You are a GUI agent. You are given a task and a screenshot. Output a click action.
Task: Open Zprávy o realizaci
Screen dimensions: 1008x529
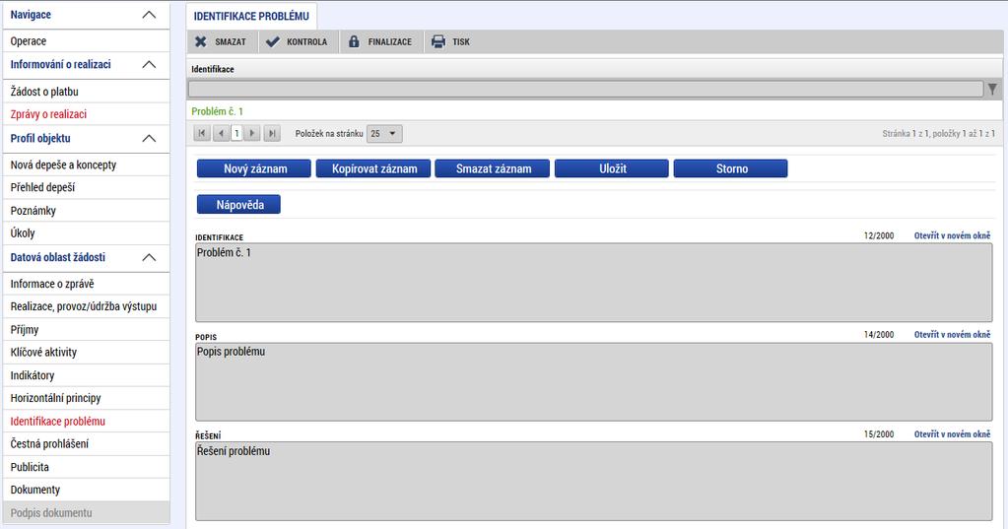pyautogui.click(x=86, y=114)
